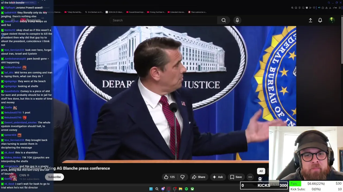This screenshot has height=192, width=343.
Task: Click the '1 post' chat message
Action: 26,113
